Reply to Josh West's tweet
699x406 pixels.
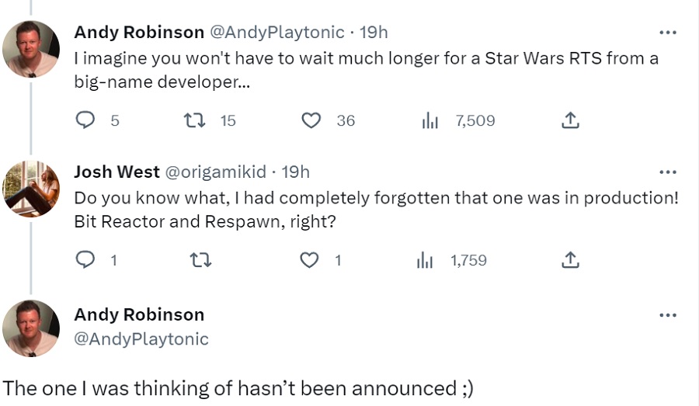click(x=85, y=260)
